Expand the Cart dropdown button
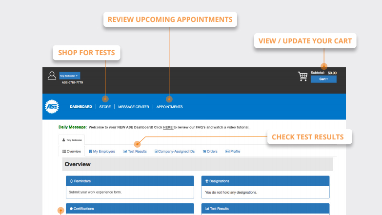Image resolution: width=382 pixels, height=215 pixels. pyautogui.click(x=323, y=79)
